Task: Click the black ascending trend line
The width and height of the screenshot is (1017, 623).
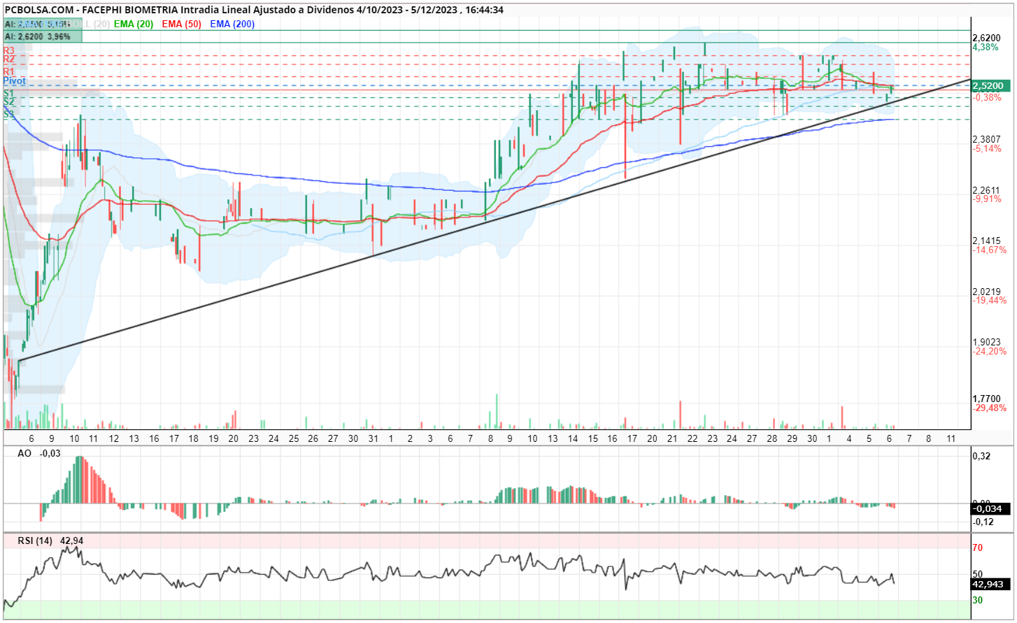Action: click(495, 220)
